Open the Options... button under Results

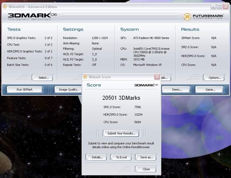click(215, 78)
